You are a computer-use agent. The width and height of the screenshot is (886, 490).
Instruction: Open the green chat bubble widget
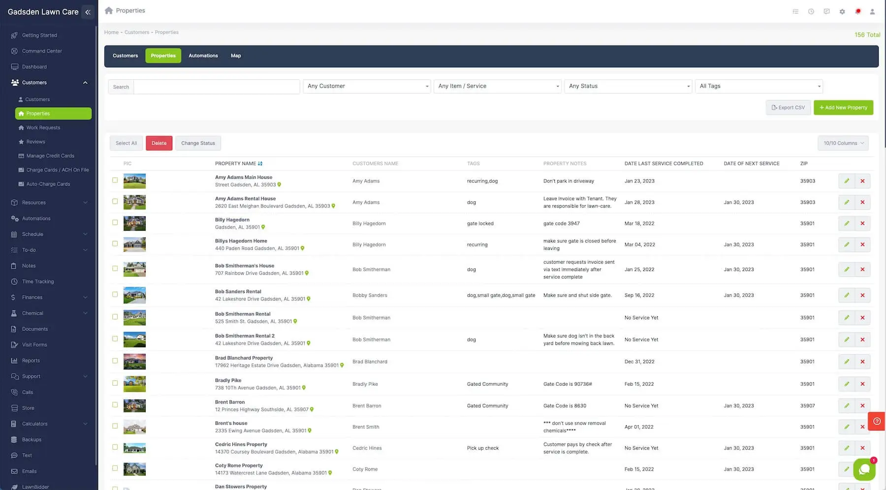(x=864, y=469)
